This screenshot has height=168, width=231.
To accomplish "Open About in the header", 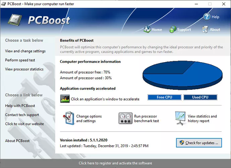I will [x=215, y=30].
